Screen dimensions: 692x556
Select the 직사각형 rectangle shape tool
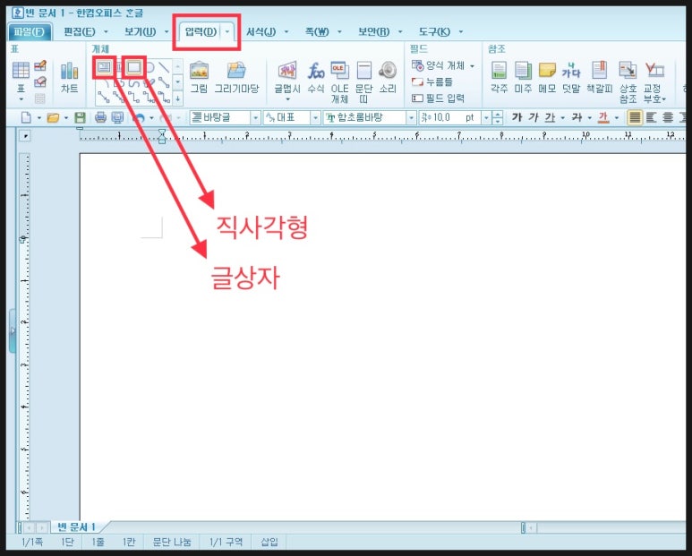[x=133, y=67]
